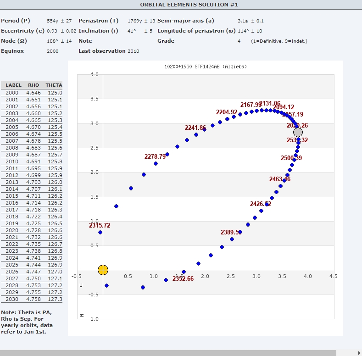Select the blue orbit point below 2315.72 label

pos(100,233)
